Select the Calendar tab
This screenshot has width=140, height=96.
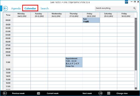(30, 9)
